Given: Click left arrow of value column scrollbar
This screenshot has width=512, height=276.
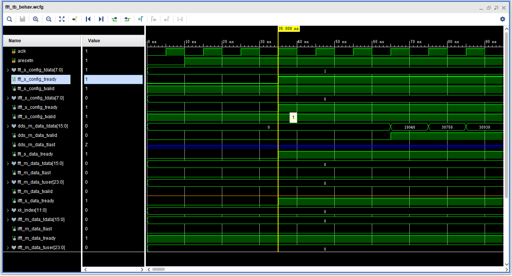Looking at the screenshot, I should tap(85, 269).
